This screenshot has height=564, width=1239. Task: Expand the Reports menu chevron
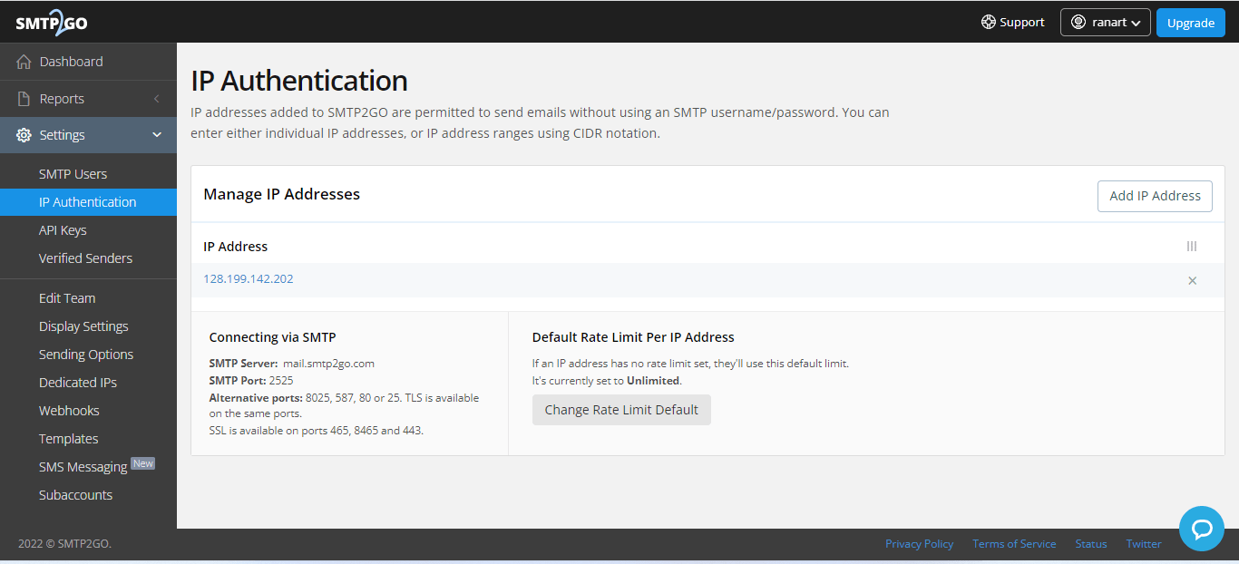point(156,99)
